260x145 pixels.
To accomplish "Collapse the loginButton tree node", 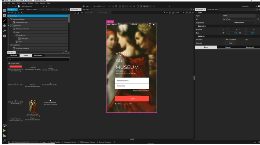I will pyautogui.click(x=9, y=26).
